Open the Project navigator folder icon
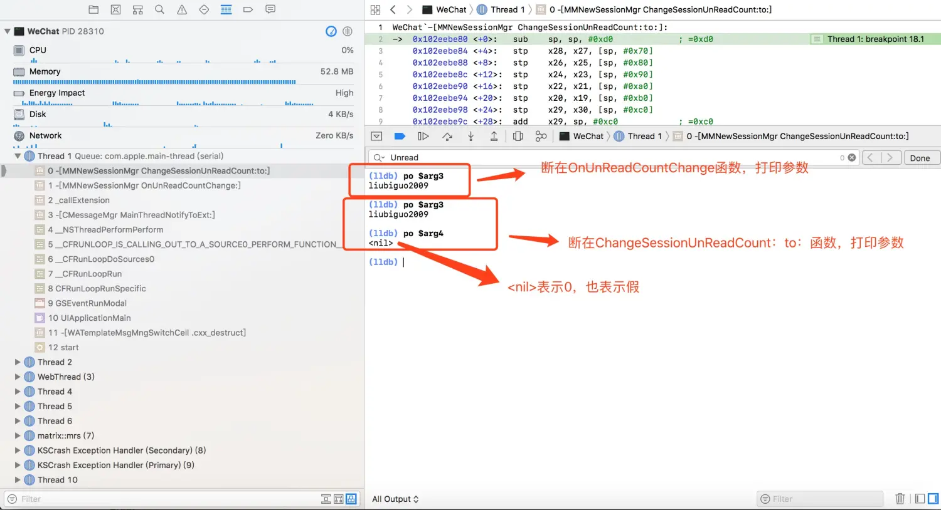 pos(93,9)
